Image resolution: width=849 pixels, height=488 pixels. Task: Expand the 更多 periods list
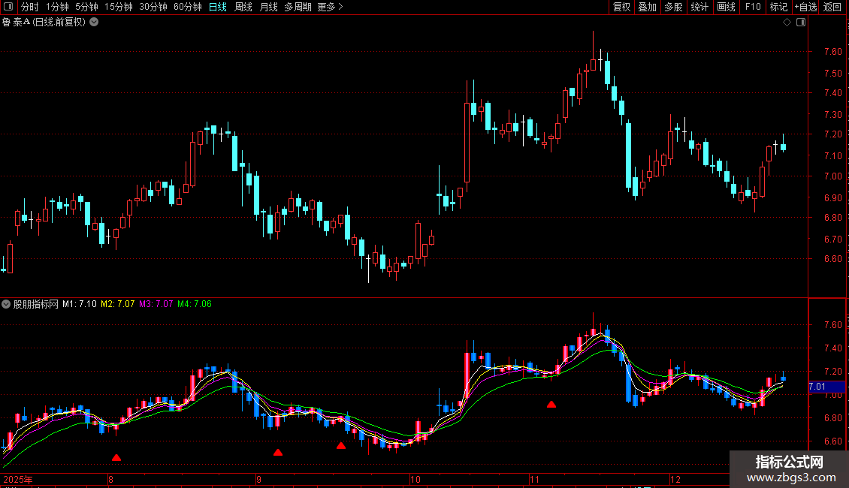click(331, 7)
